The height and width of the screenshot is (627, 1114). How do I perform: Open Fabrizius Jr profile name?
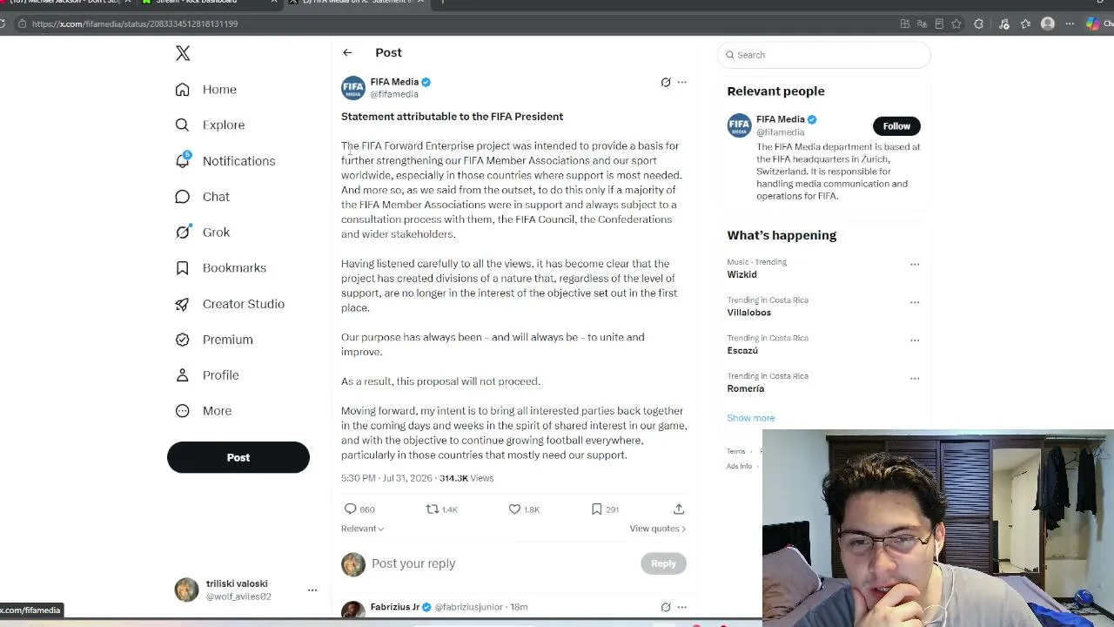click(395, 606)
